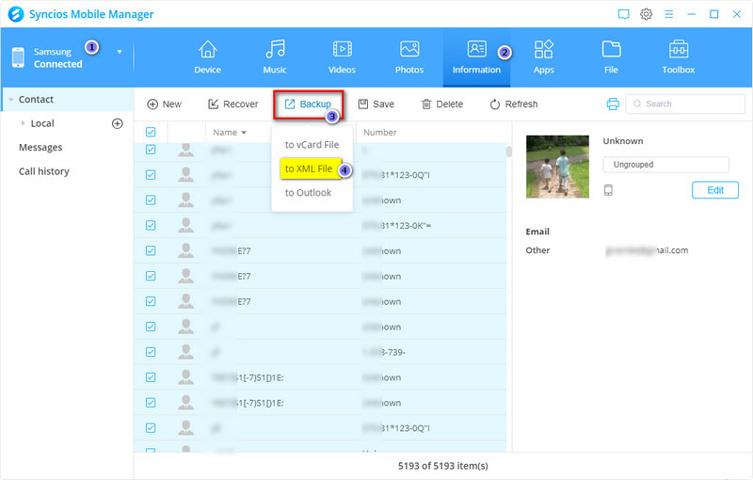Click the Syncios logo icon
Viewport: 753px width, 480px height.
[16, 14]
